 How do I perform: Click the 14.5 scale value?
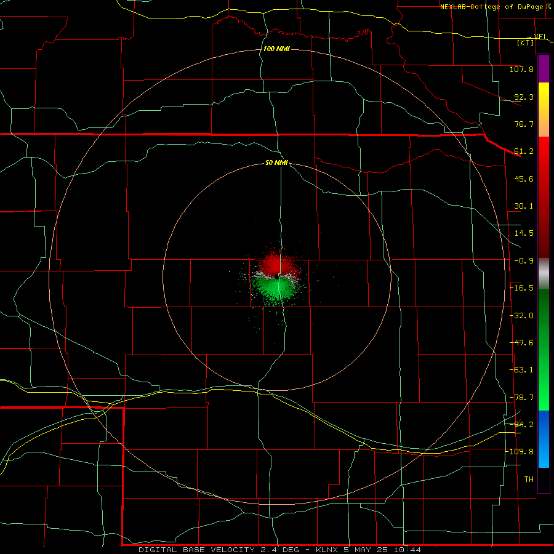click(x=524, y=233)
